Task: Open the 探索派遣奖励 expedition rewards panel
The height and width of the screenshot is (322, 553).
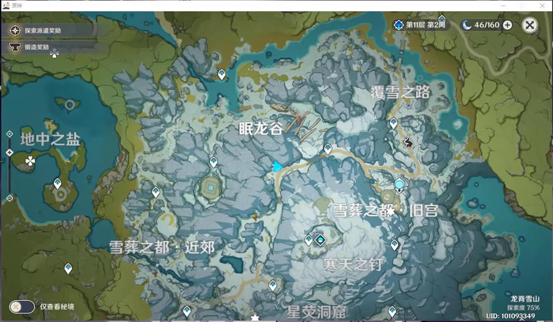Action: coord(42,30)
